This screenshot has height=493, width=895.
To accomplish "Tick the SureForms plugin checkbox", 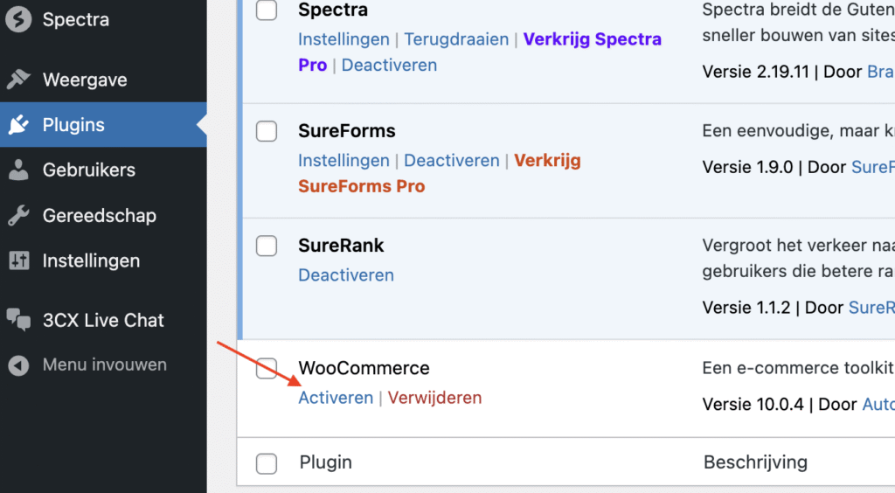I will coord(267,131).
